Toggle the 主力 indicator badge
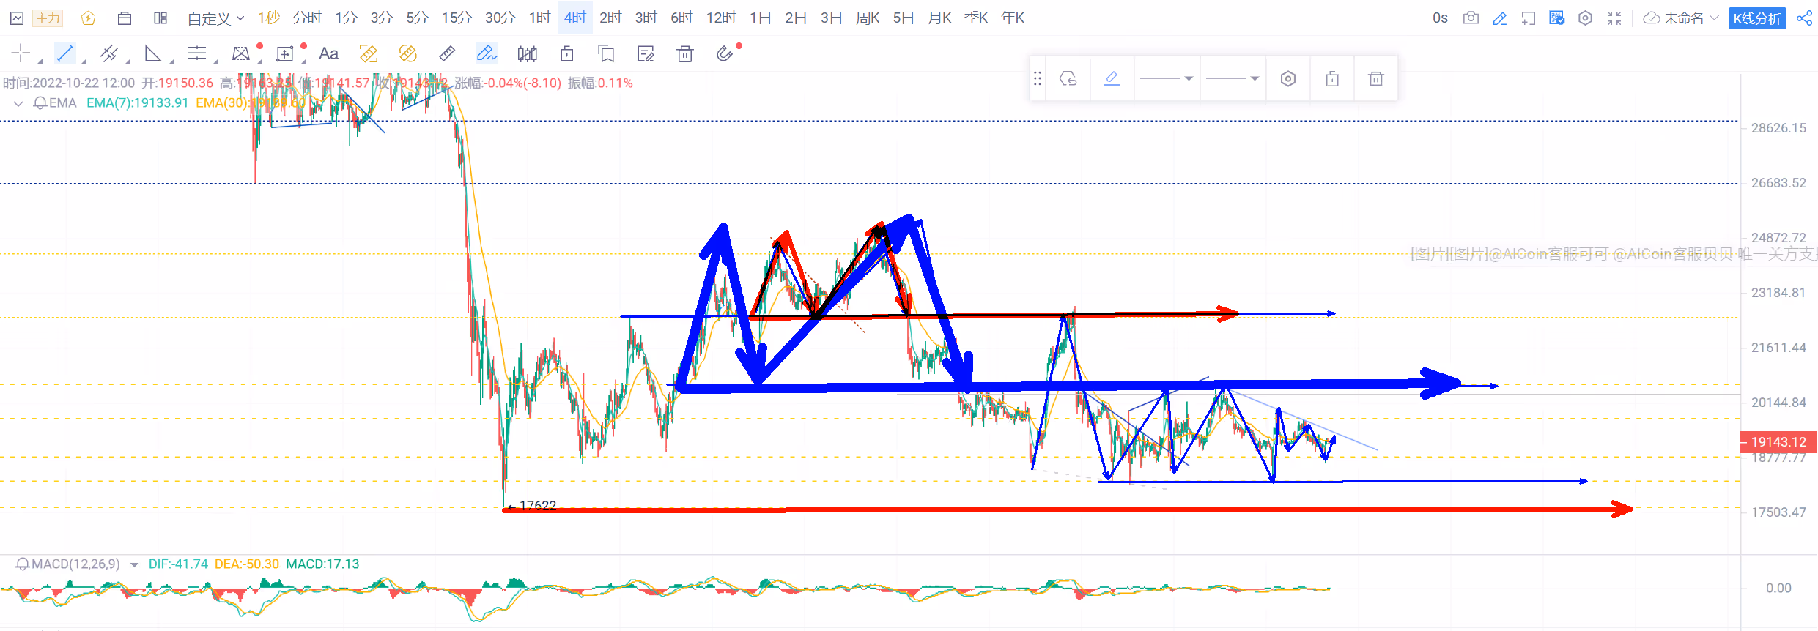1818x631 pixels. [x=48, y=18]
